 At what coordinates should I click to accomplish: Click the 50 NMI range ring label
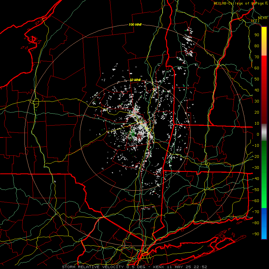click(135, 80)
